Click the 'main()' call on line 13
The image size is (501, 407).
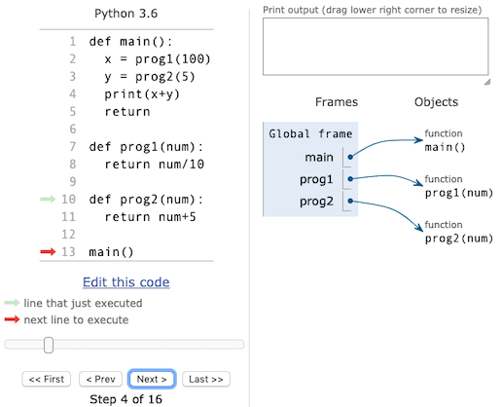pyautogui.click(x=111, y=252)
